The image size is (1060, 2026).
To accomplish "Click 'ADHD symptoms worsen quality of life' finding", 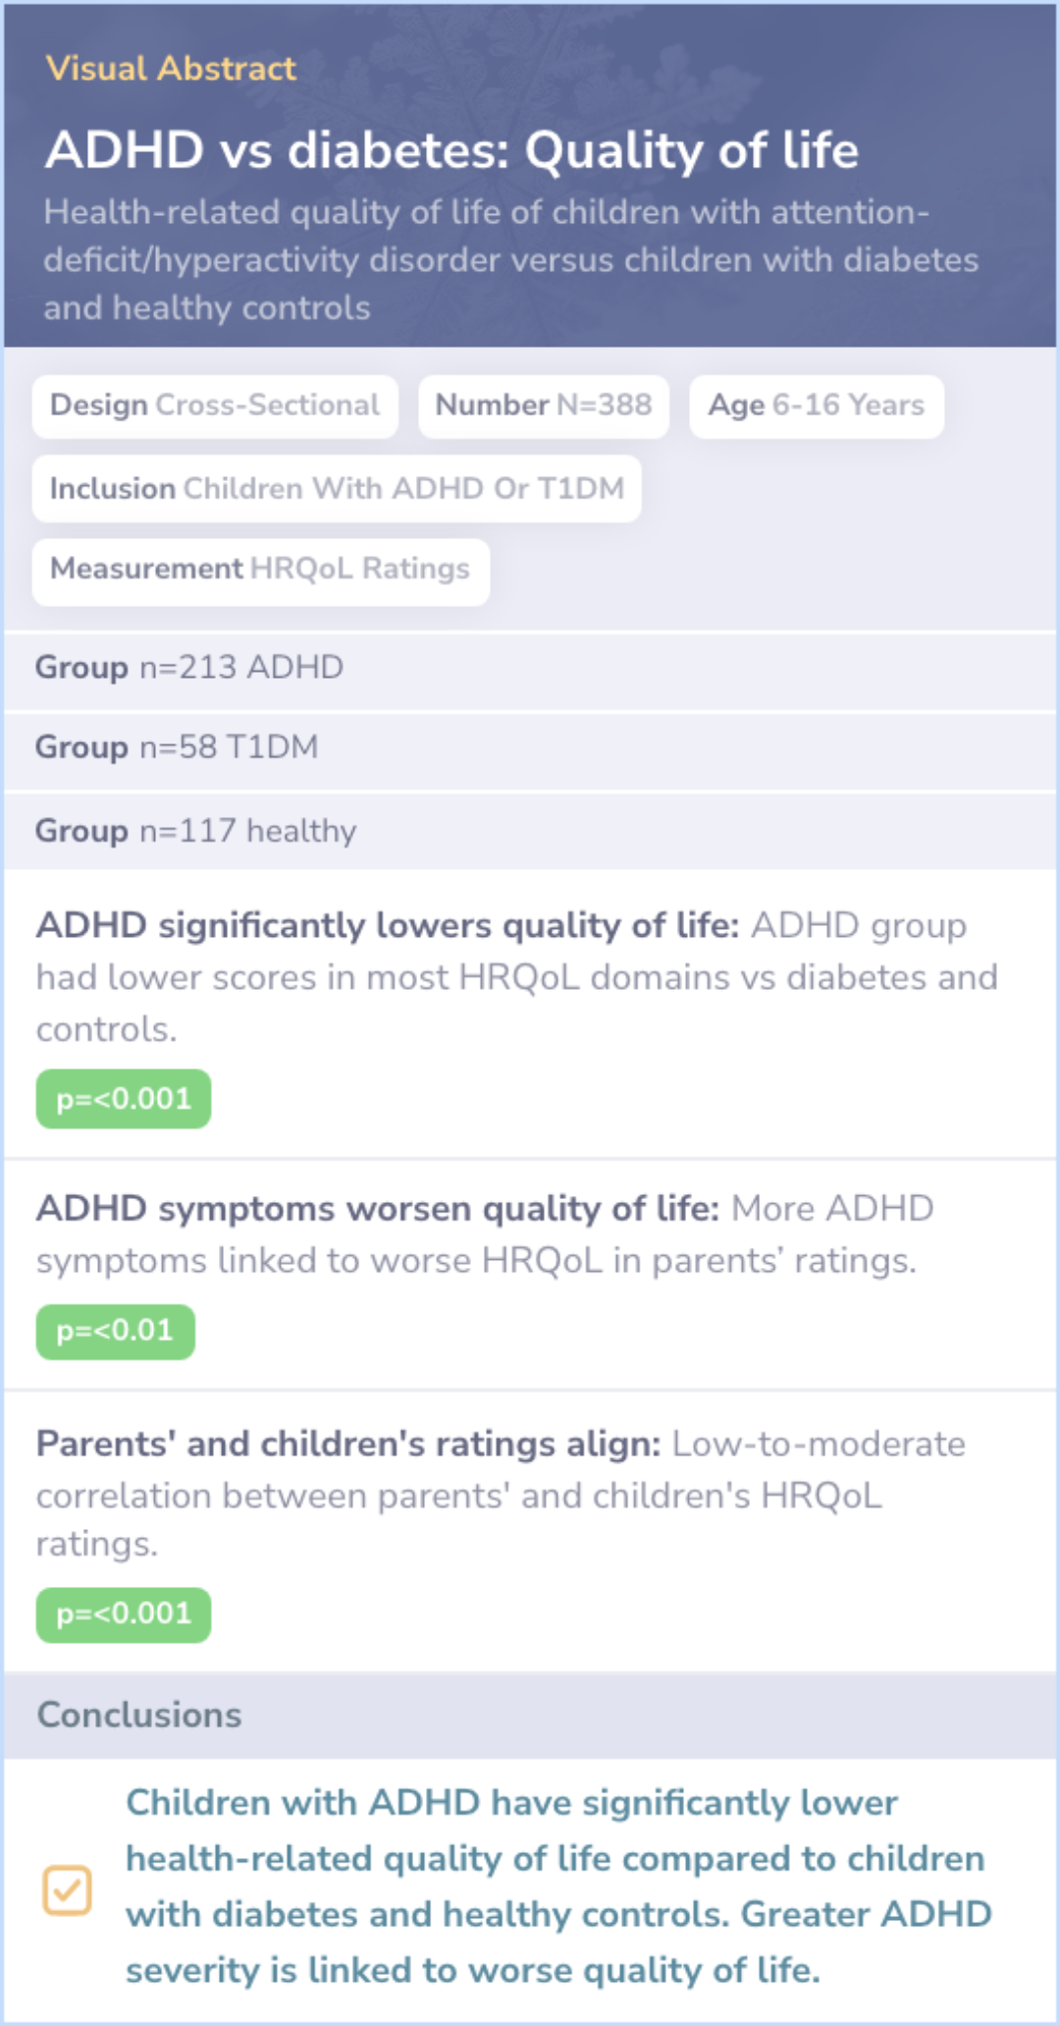I will [484, 1233].
